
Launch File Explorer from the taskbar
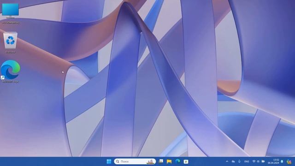coord(169,161)
